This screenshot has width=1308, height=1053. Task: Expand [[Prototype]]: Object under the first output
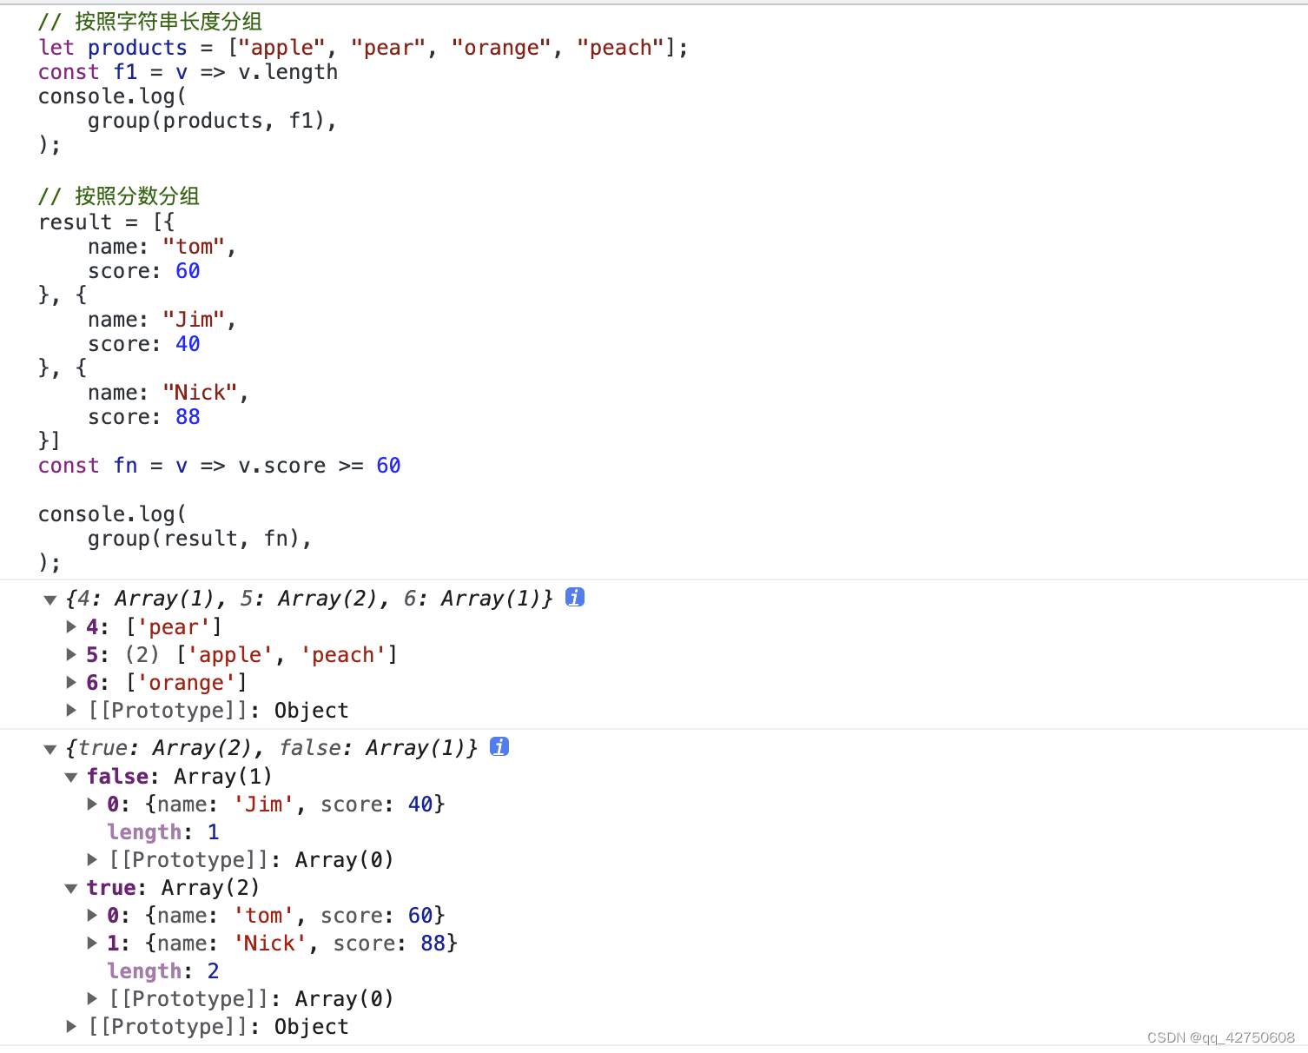coord(71,710)
